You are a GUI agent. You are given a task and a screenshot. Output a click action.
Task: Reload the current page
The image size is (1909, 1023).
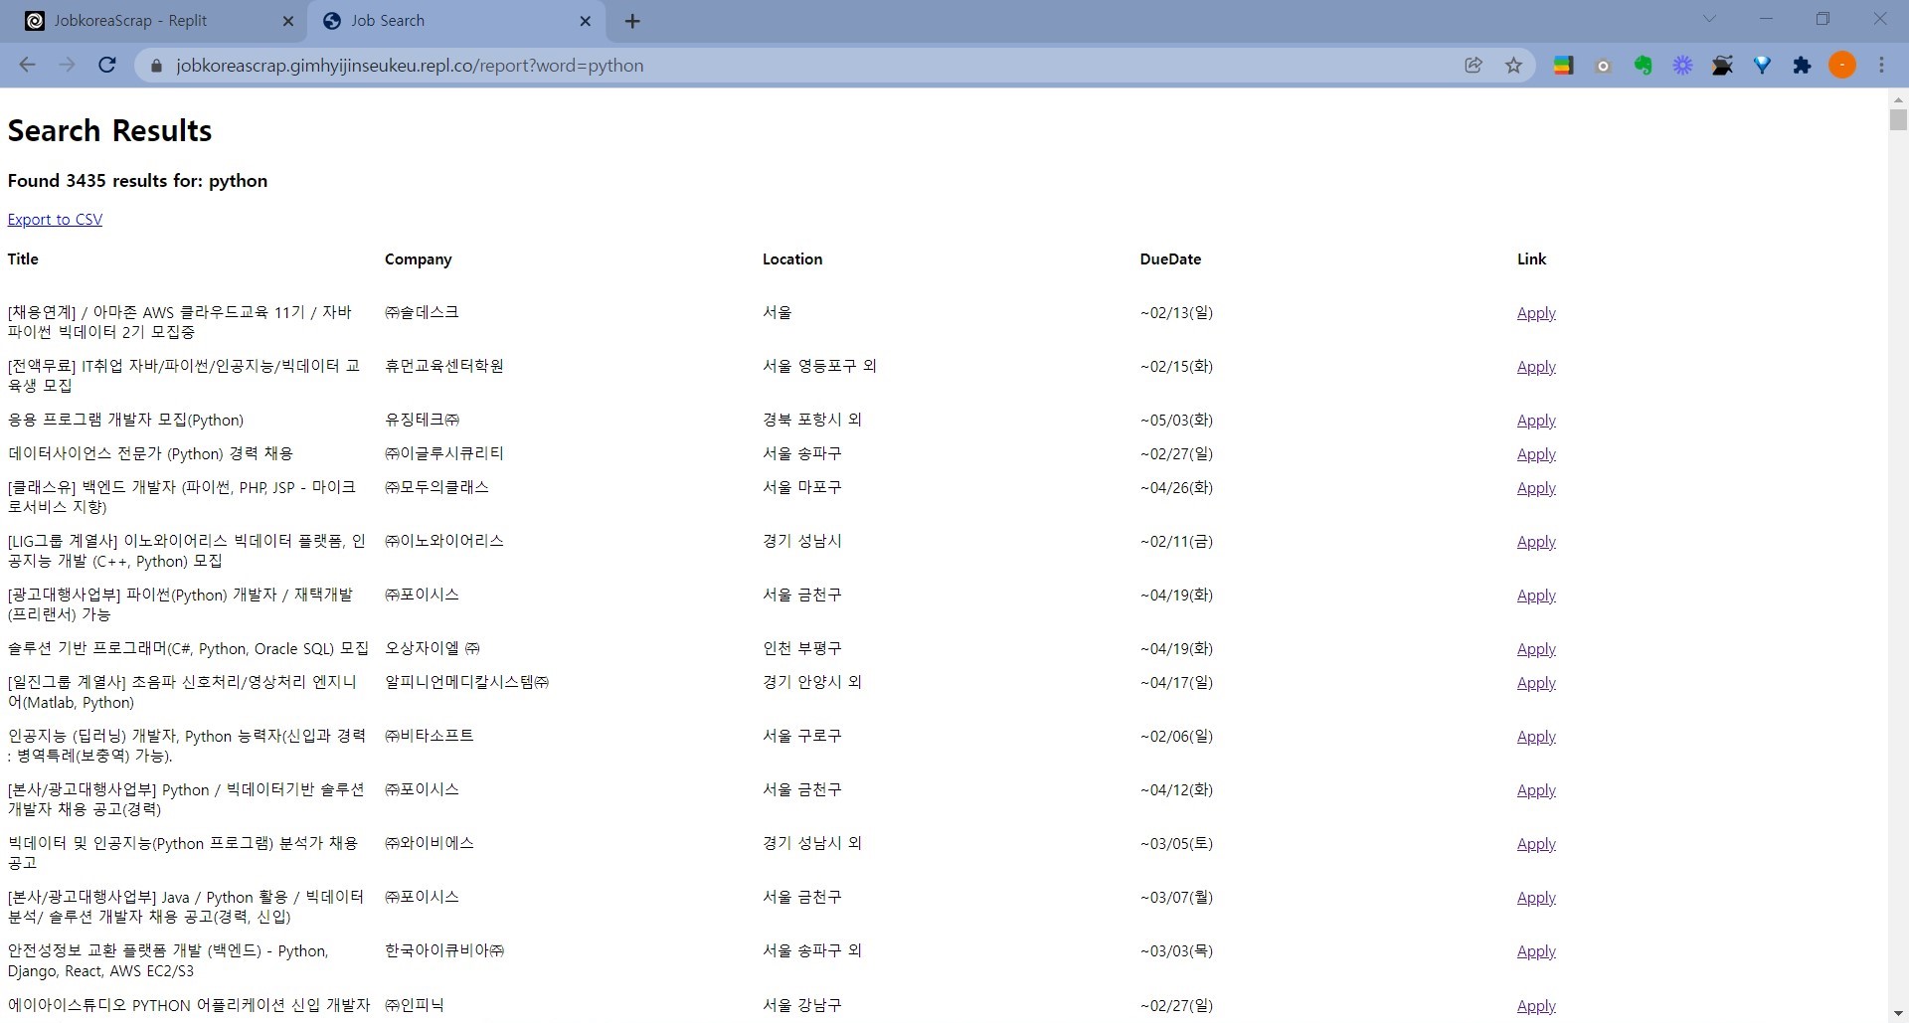pos(107,66)
